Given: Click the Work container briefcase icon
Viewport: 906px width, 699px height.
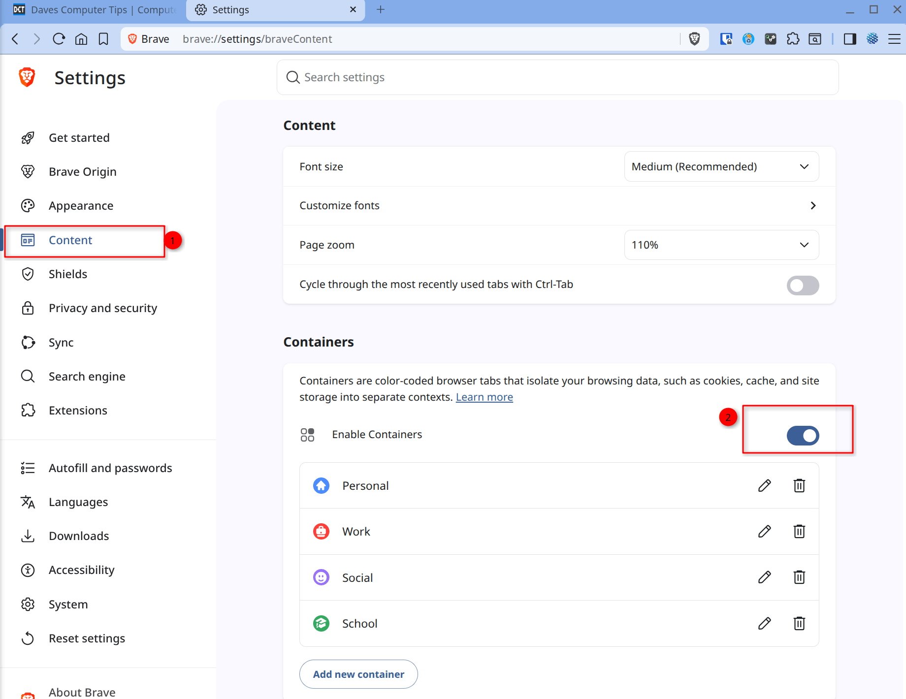Looking at the screenshot, I should click(321, 532).
